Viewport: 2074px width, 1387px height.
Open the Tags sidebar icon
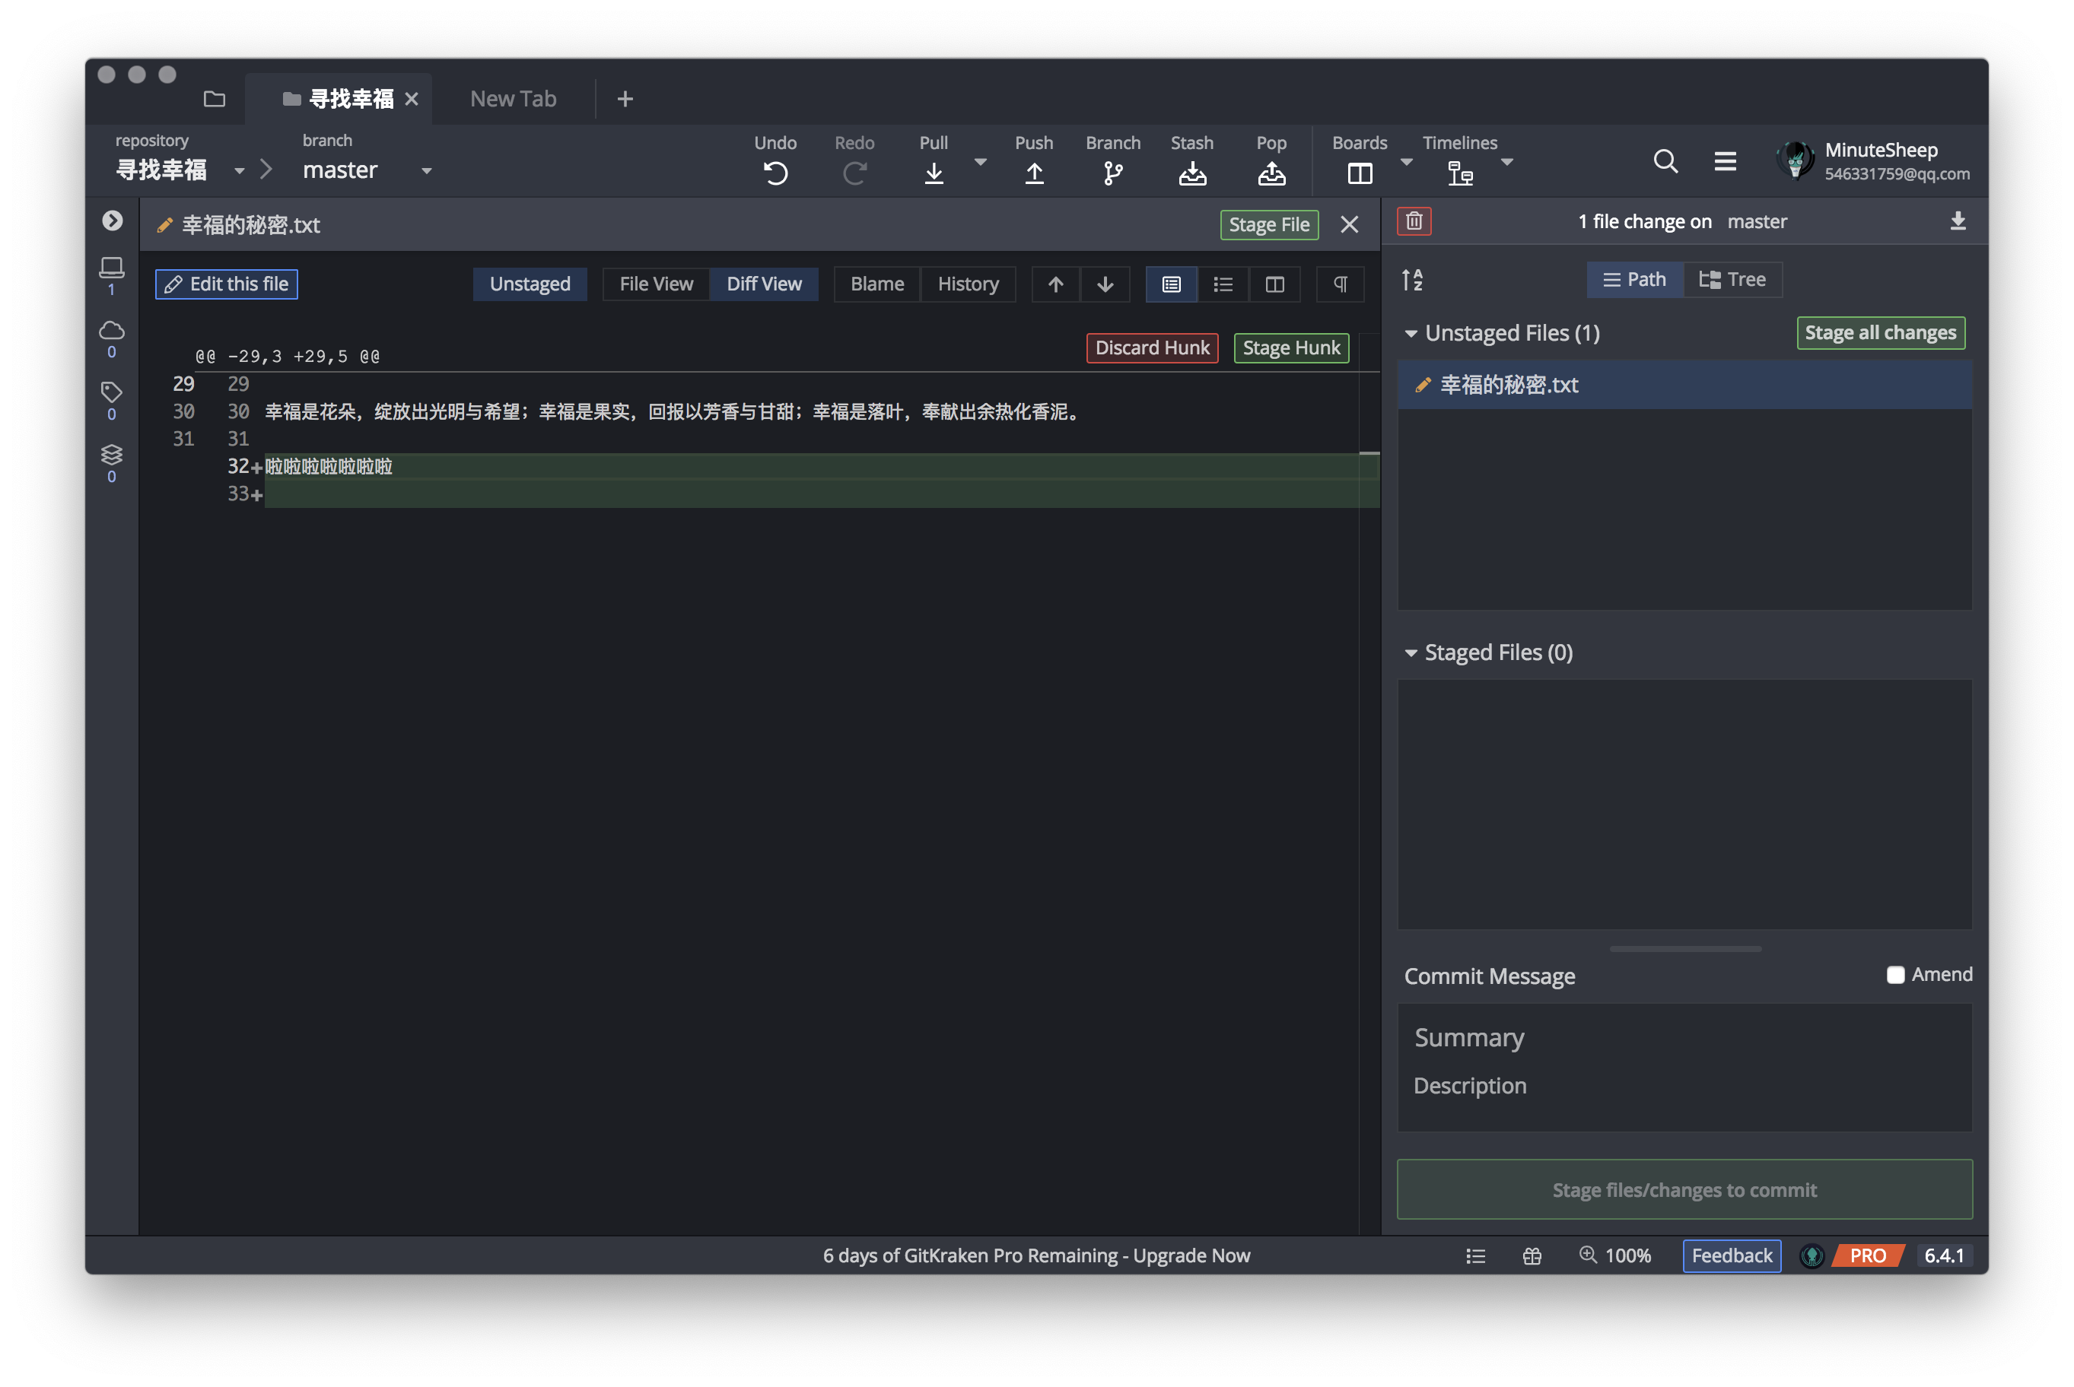pyautogui.click(x=112, y=392)
